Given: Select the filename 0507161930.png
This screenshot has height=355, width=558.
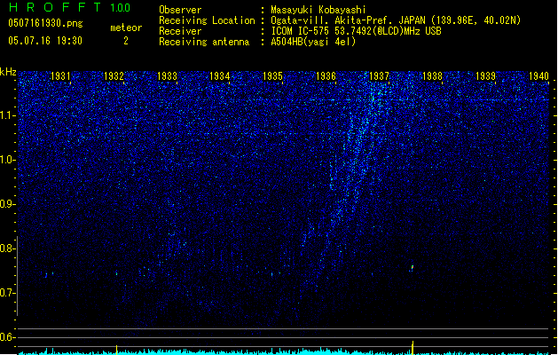Looking at the screenshot, I should pyautogui.click(x=45, y=24).
